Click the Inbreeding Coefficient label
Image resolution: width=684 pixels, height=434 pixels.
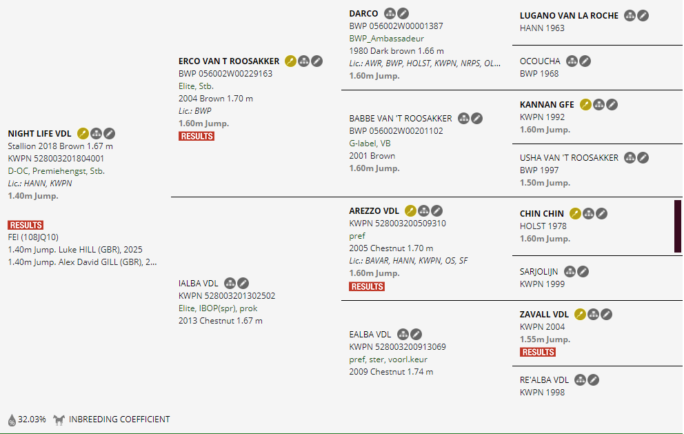(x=119, y=420)
